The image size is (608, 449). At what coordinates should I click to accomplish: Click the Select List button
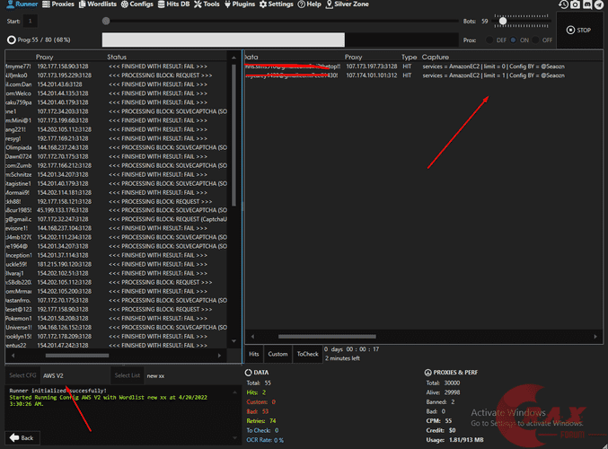pyautogui.click(x=126, y=375)
